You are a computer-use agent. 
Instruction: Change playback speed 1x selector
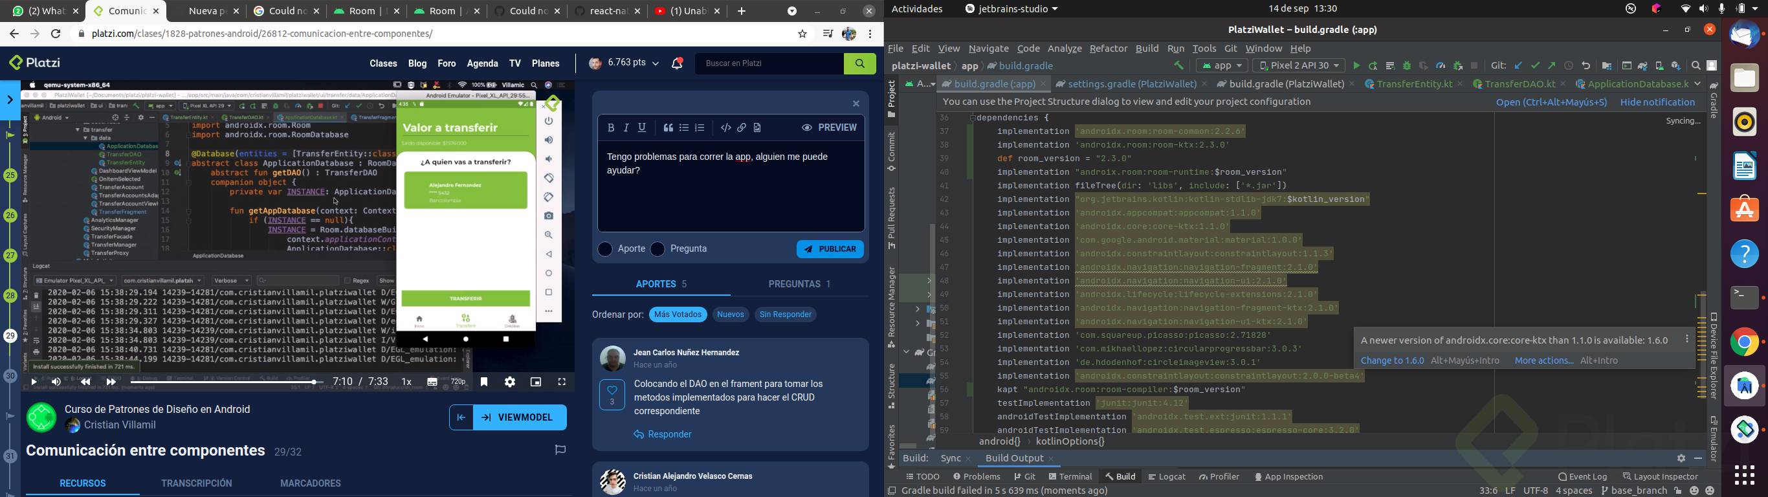tap(407, 382)
